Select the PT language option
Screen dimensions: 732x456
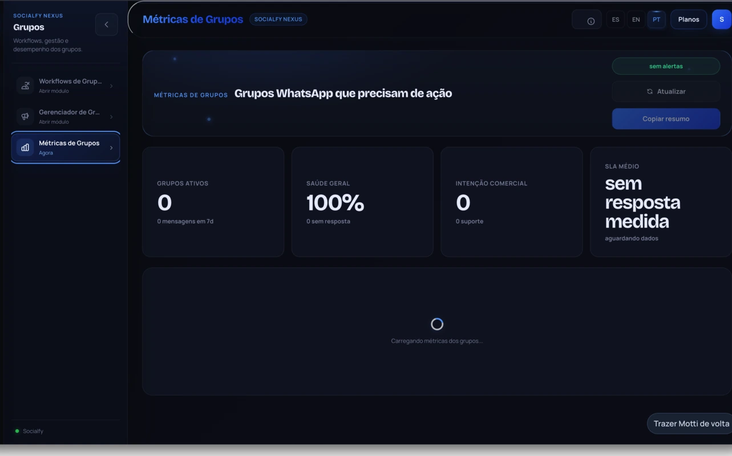657,19
